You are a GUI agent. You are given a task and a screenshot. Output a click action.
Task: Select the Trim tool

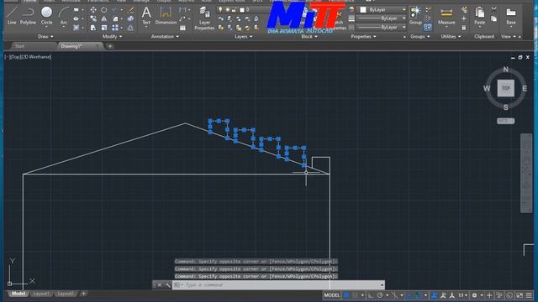(114, 10)
